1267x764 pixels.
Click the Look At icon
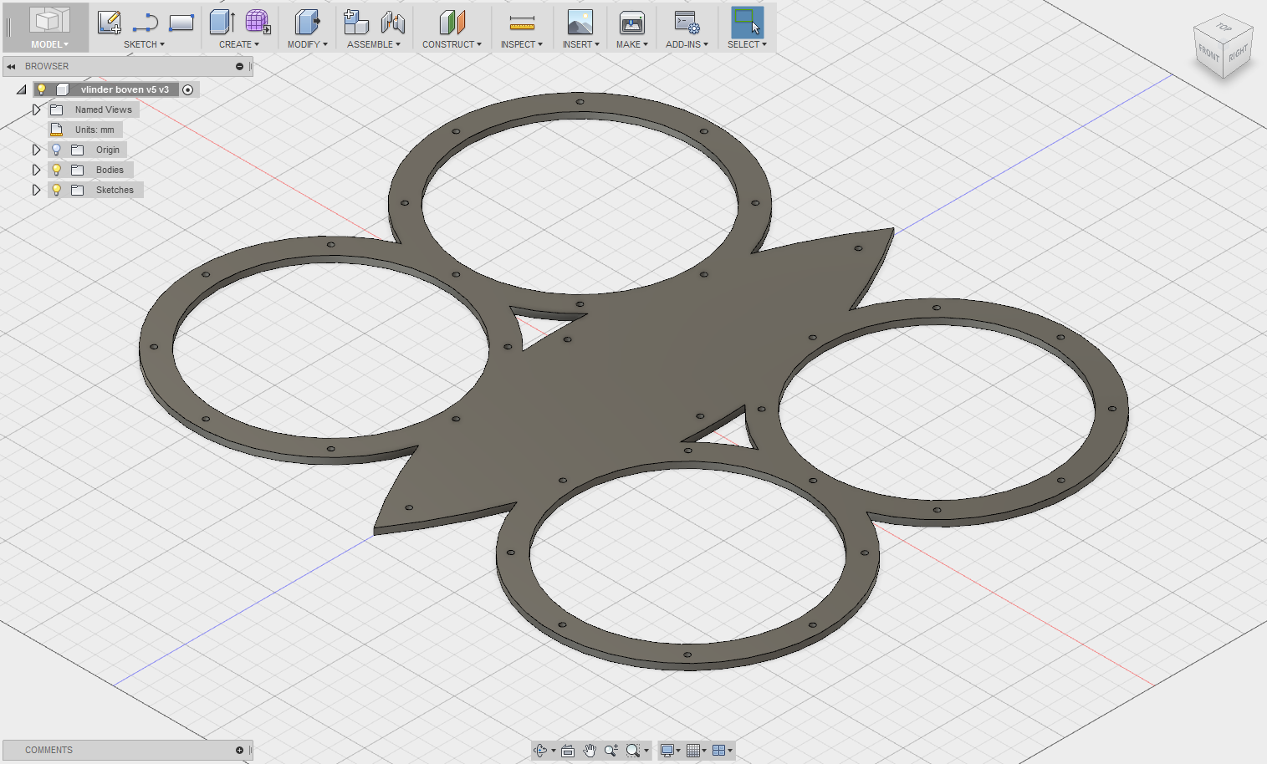pos(568,751)
